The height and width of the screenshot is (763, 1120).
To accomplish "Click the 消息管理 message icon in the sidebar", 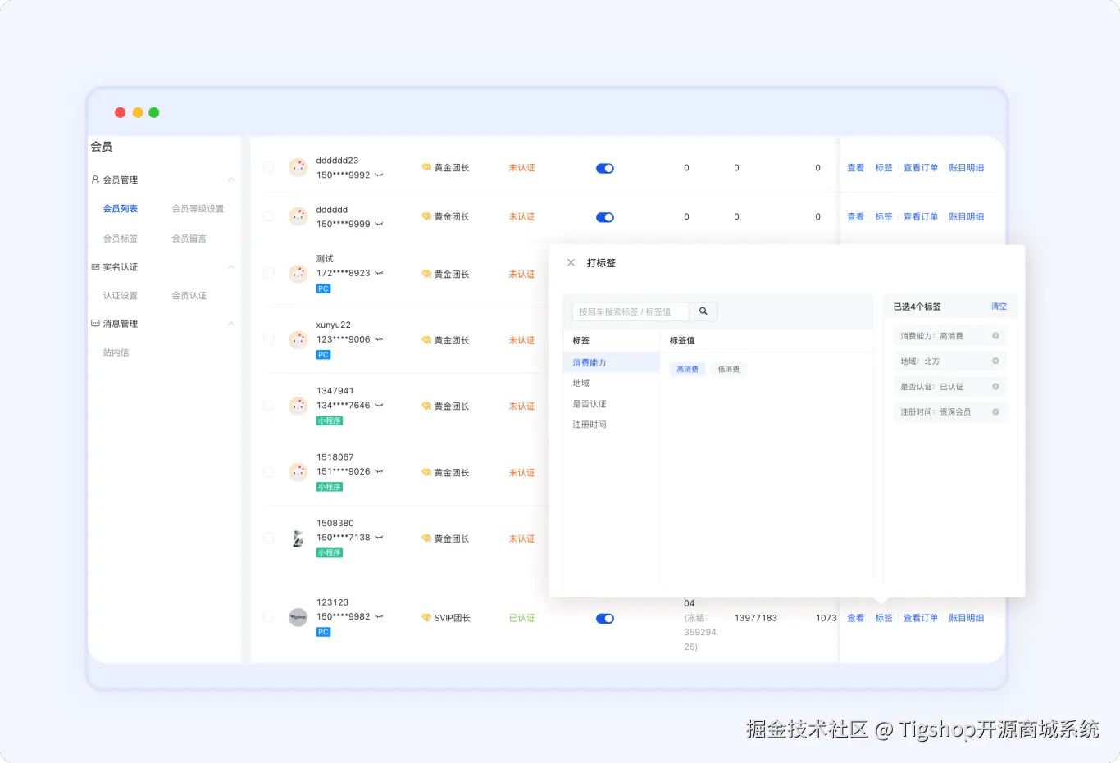I will [x=95, y=324].
